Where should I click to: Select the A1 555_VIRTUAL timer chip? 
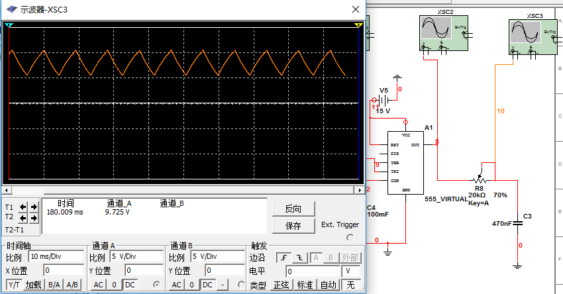click(x=405, y=163)
